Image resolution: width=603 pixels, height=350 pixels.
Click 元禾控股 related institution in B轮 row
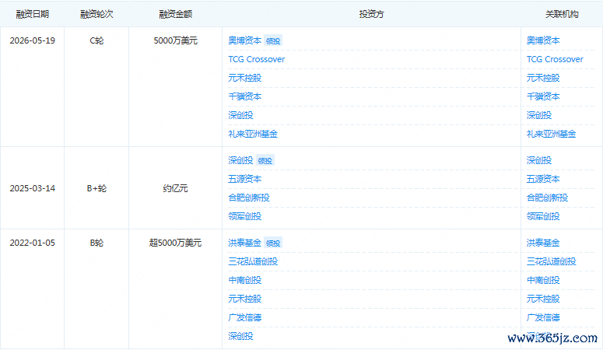(543, 299)
